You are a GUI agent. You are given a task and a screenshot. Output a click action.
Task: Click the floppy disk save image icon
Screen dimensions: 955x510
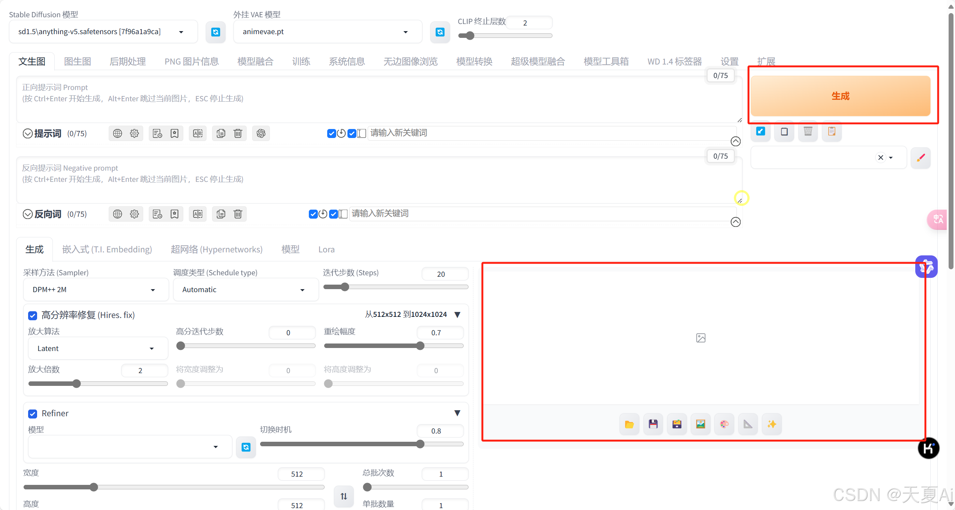point(653,424)
